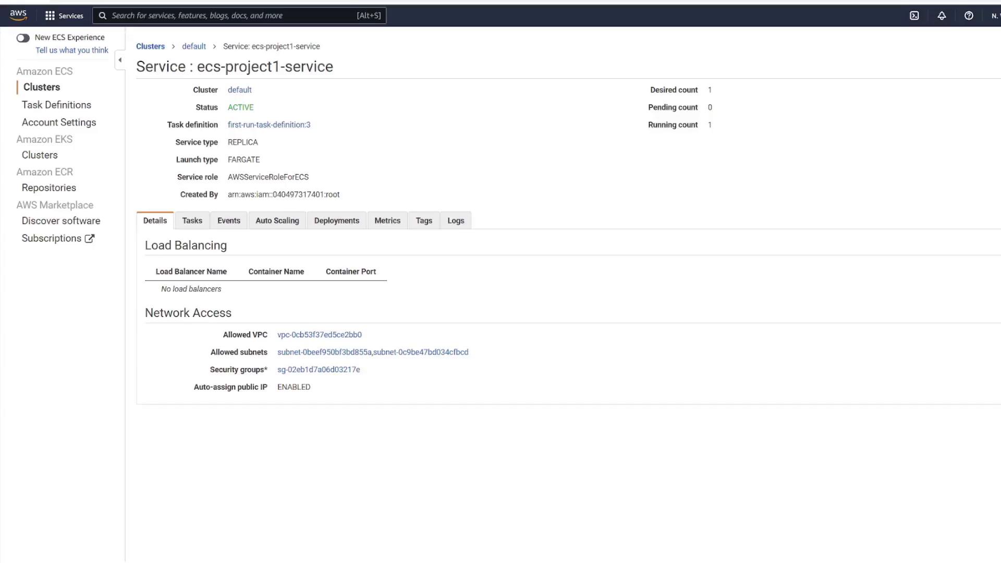Open the Details tab
The width and height of the screenshot is (1001, 563).
click(155, 221)
